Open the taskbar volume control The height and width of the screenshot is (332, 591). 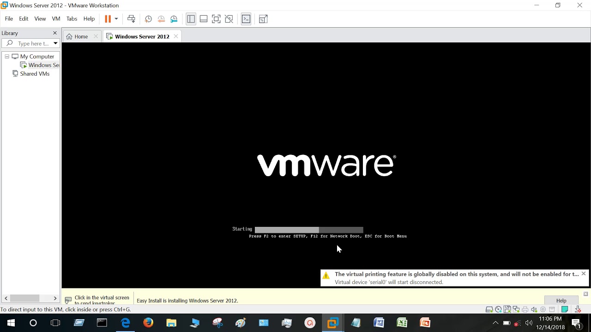click(x=529, y=323)
